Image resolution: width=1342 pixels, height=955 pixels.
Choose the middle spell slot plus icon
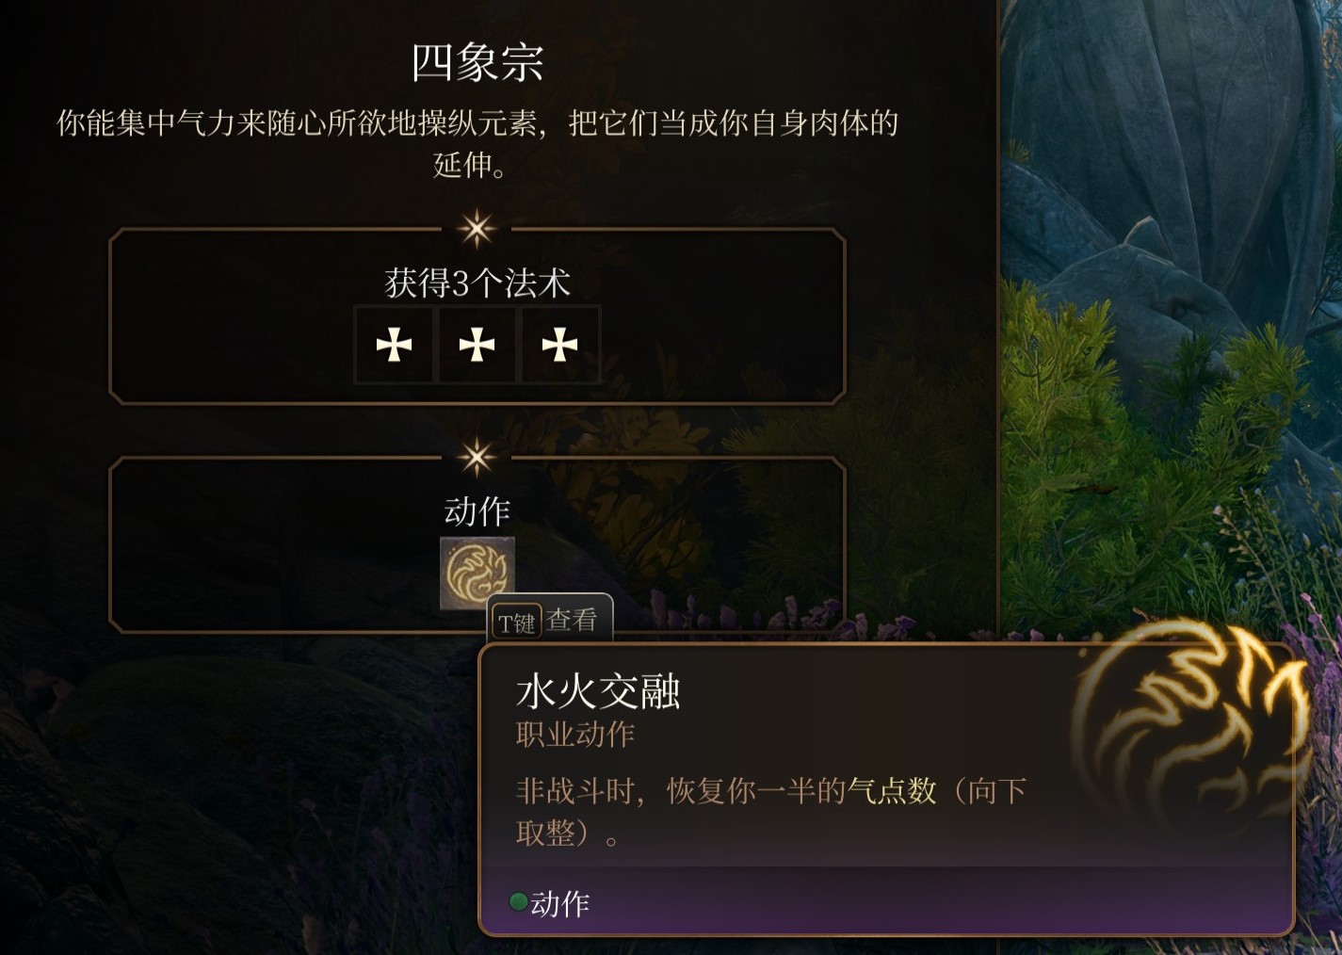pyautogui.click(x=477, y=345)
